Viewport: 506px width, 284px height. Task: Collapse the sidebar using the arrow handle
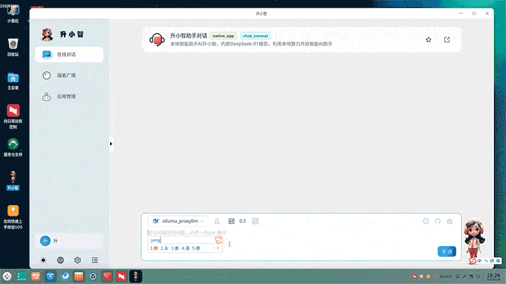tap(111, 144)
